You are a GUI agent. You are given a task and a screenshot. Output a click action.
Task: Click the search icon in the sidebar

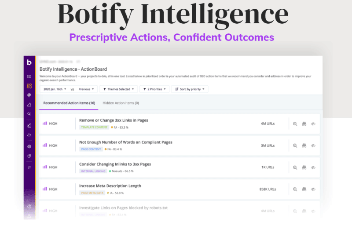(x=29, y=114)
